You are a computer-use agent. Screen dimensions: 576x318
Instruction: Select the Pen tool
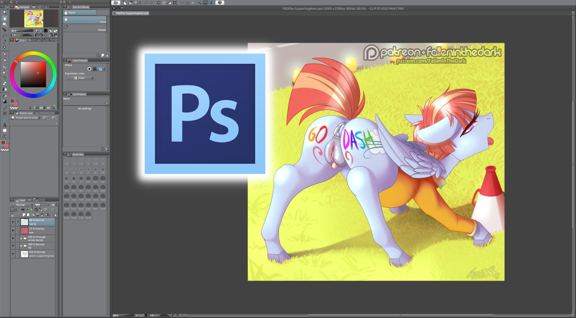(5, 54)
